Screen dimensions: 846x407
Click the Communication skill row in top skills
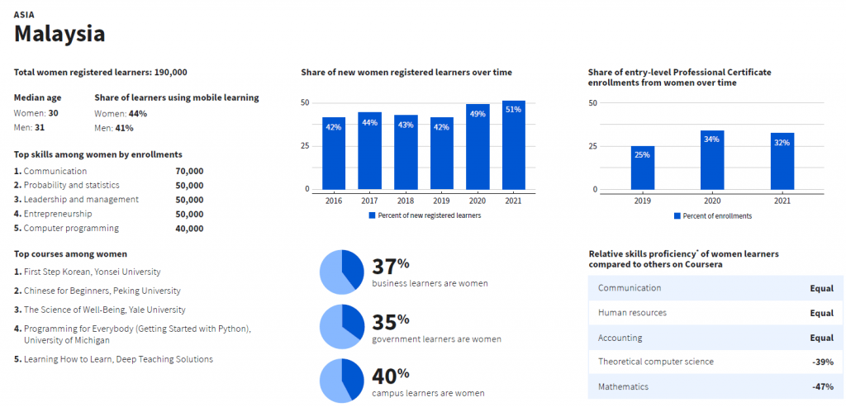[x=109, y=171]
